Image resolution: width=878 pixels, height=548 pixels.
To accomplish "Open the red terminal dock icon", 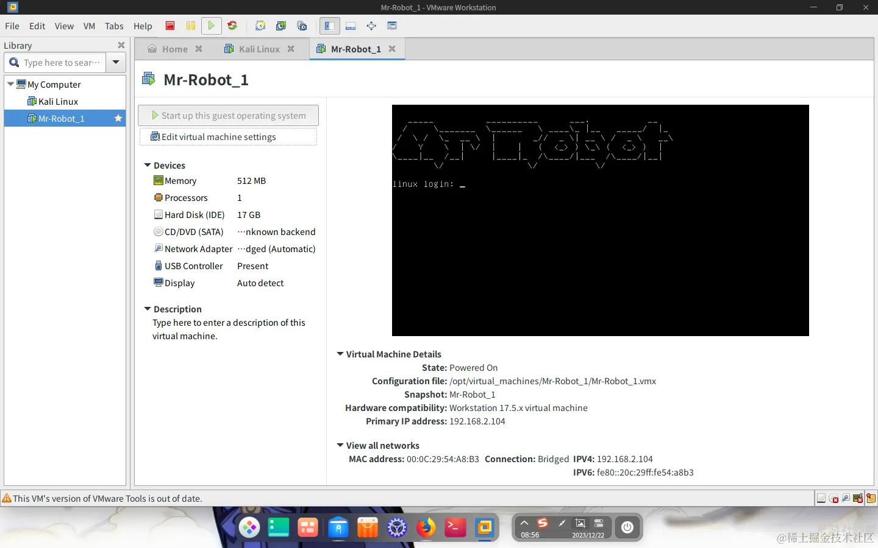I will pos(455,527).
